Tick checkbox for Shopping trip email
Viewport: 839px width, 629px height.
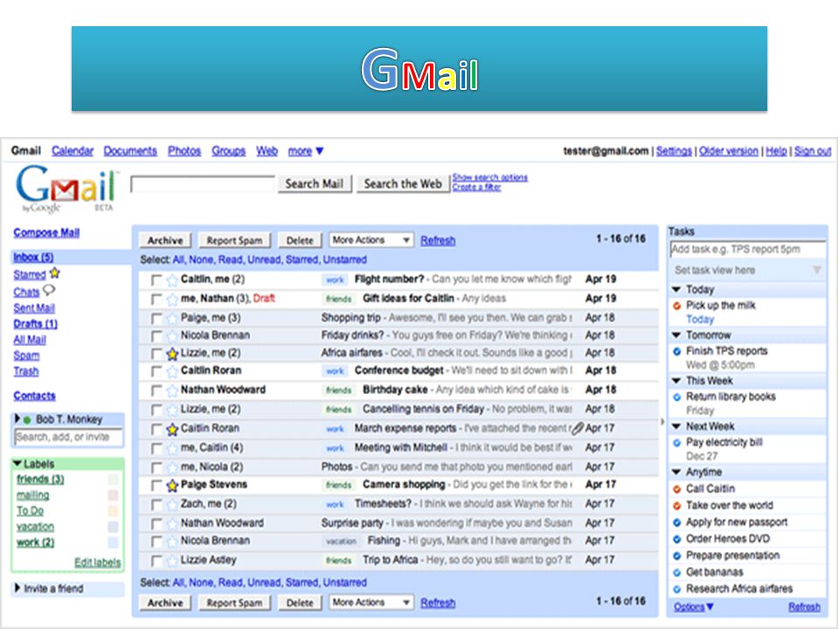(156, 319)
